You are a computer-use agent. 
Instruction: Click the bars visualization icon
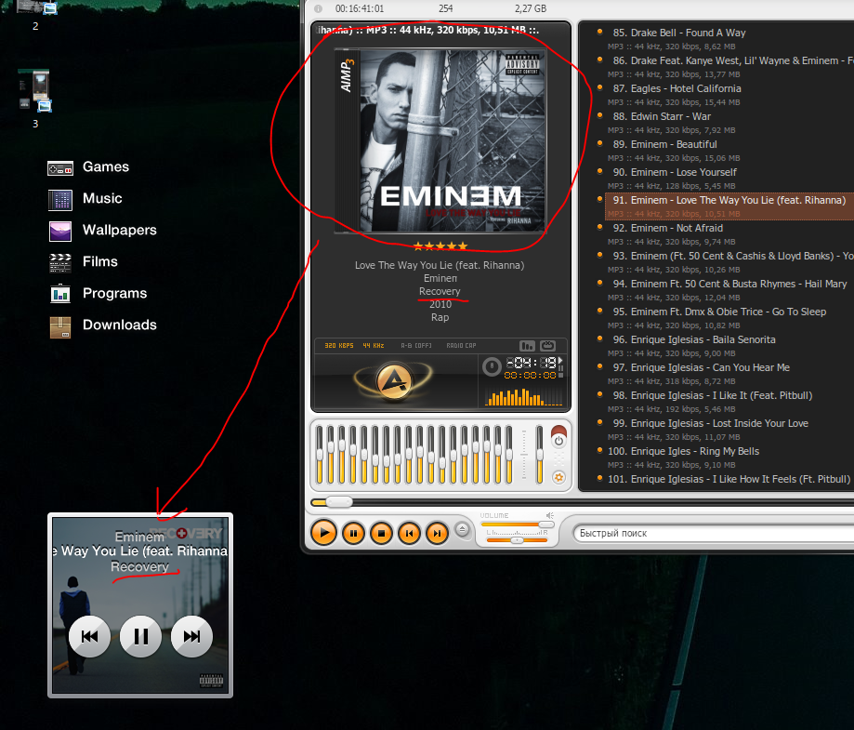527,346
